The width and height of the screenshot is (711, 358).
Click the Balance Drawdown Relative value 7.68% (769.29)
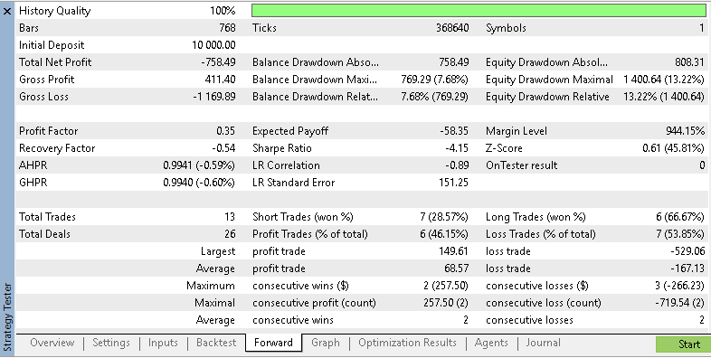point(434,97)
